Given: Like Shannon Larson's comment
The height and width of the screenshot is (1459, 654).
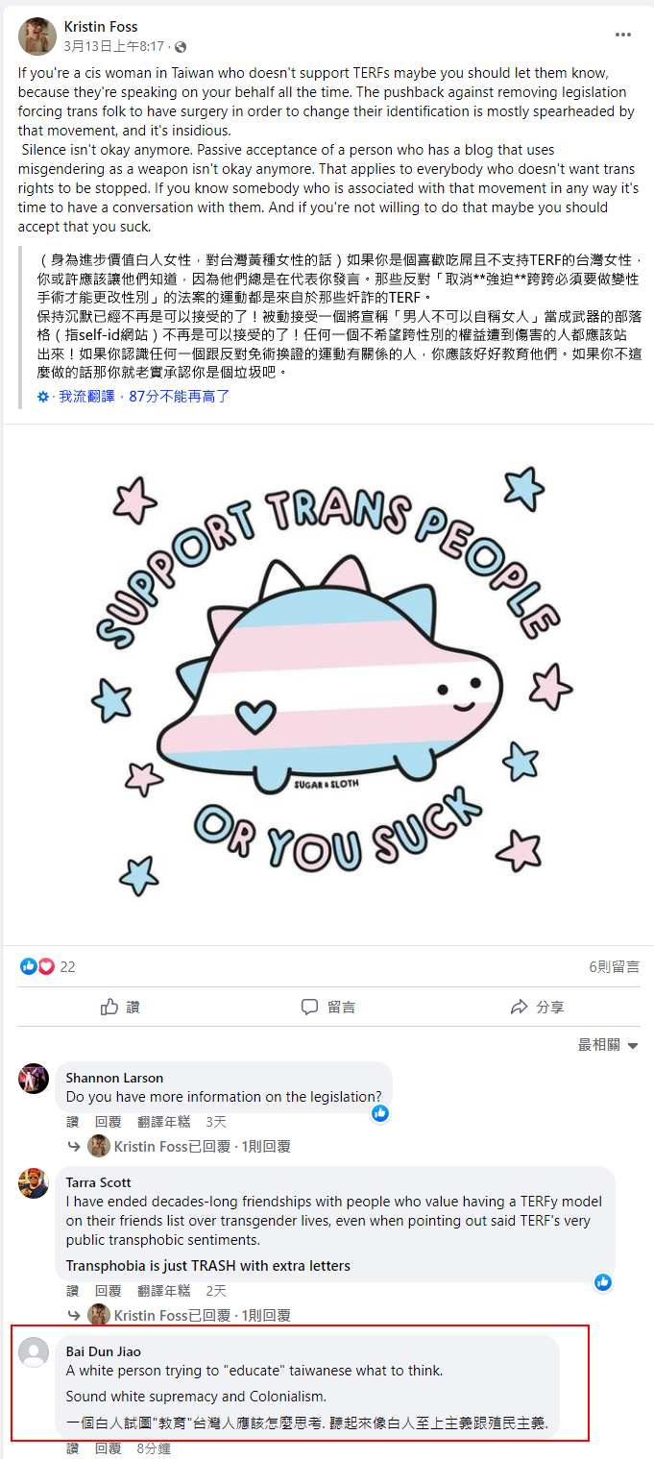Looking at the screenshot, I should [x=72, y=1122].
